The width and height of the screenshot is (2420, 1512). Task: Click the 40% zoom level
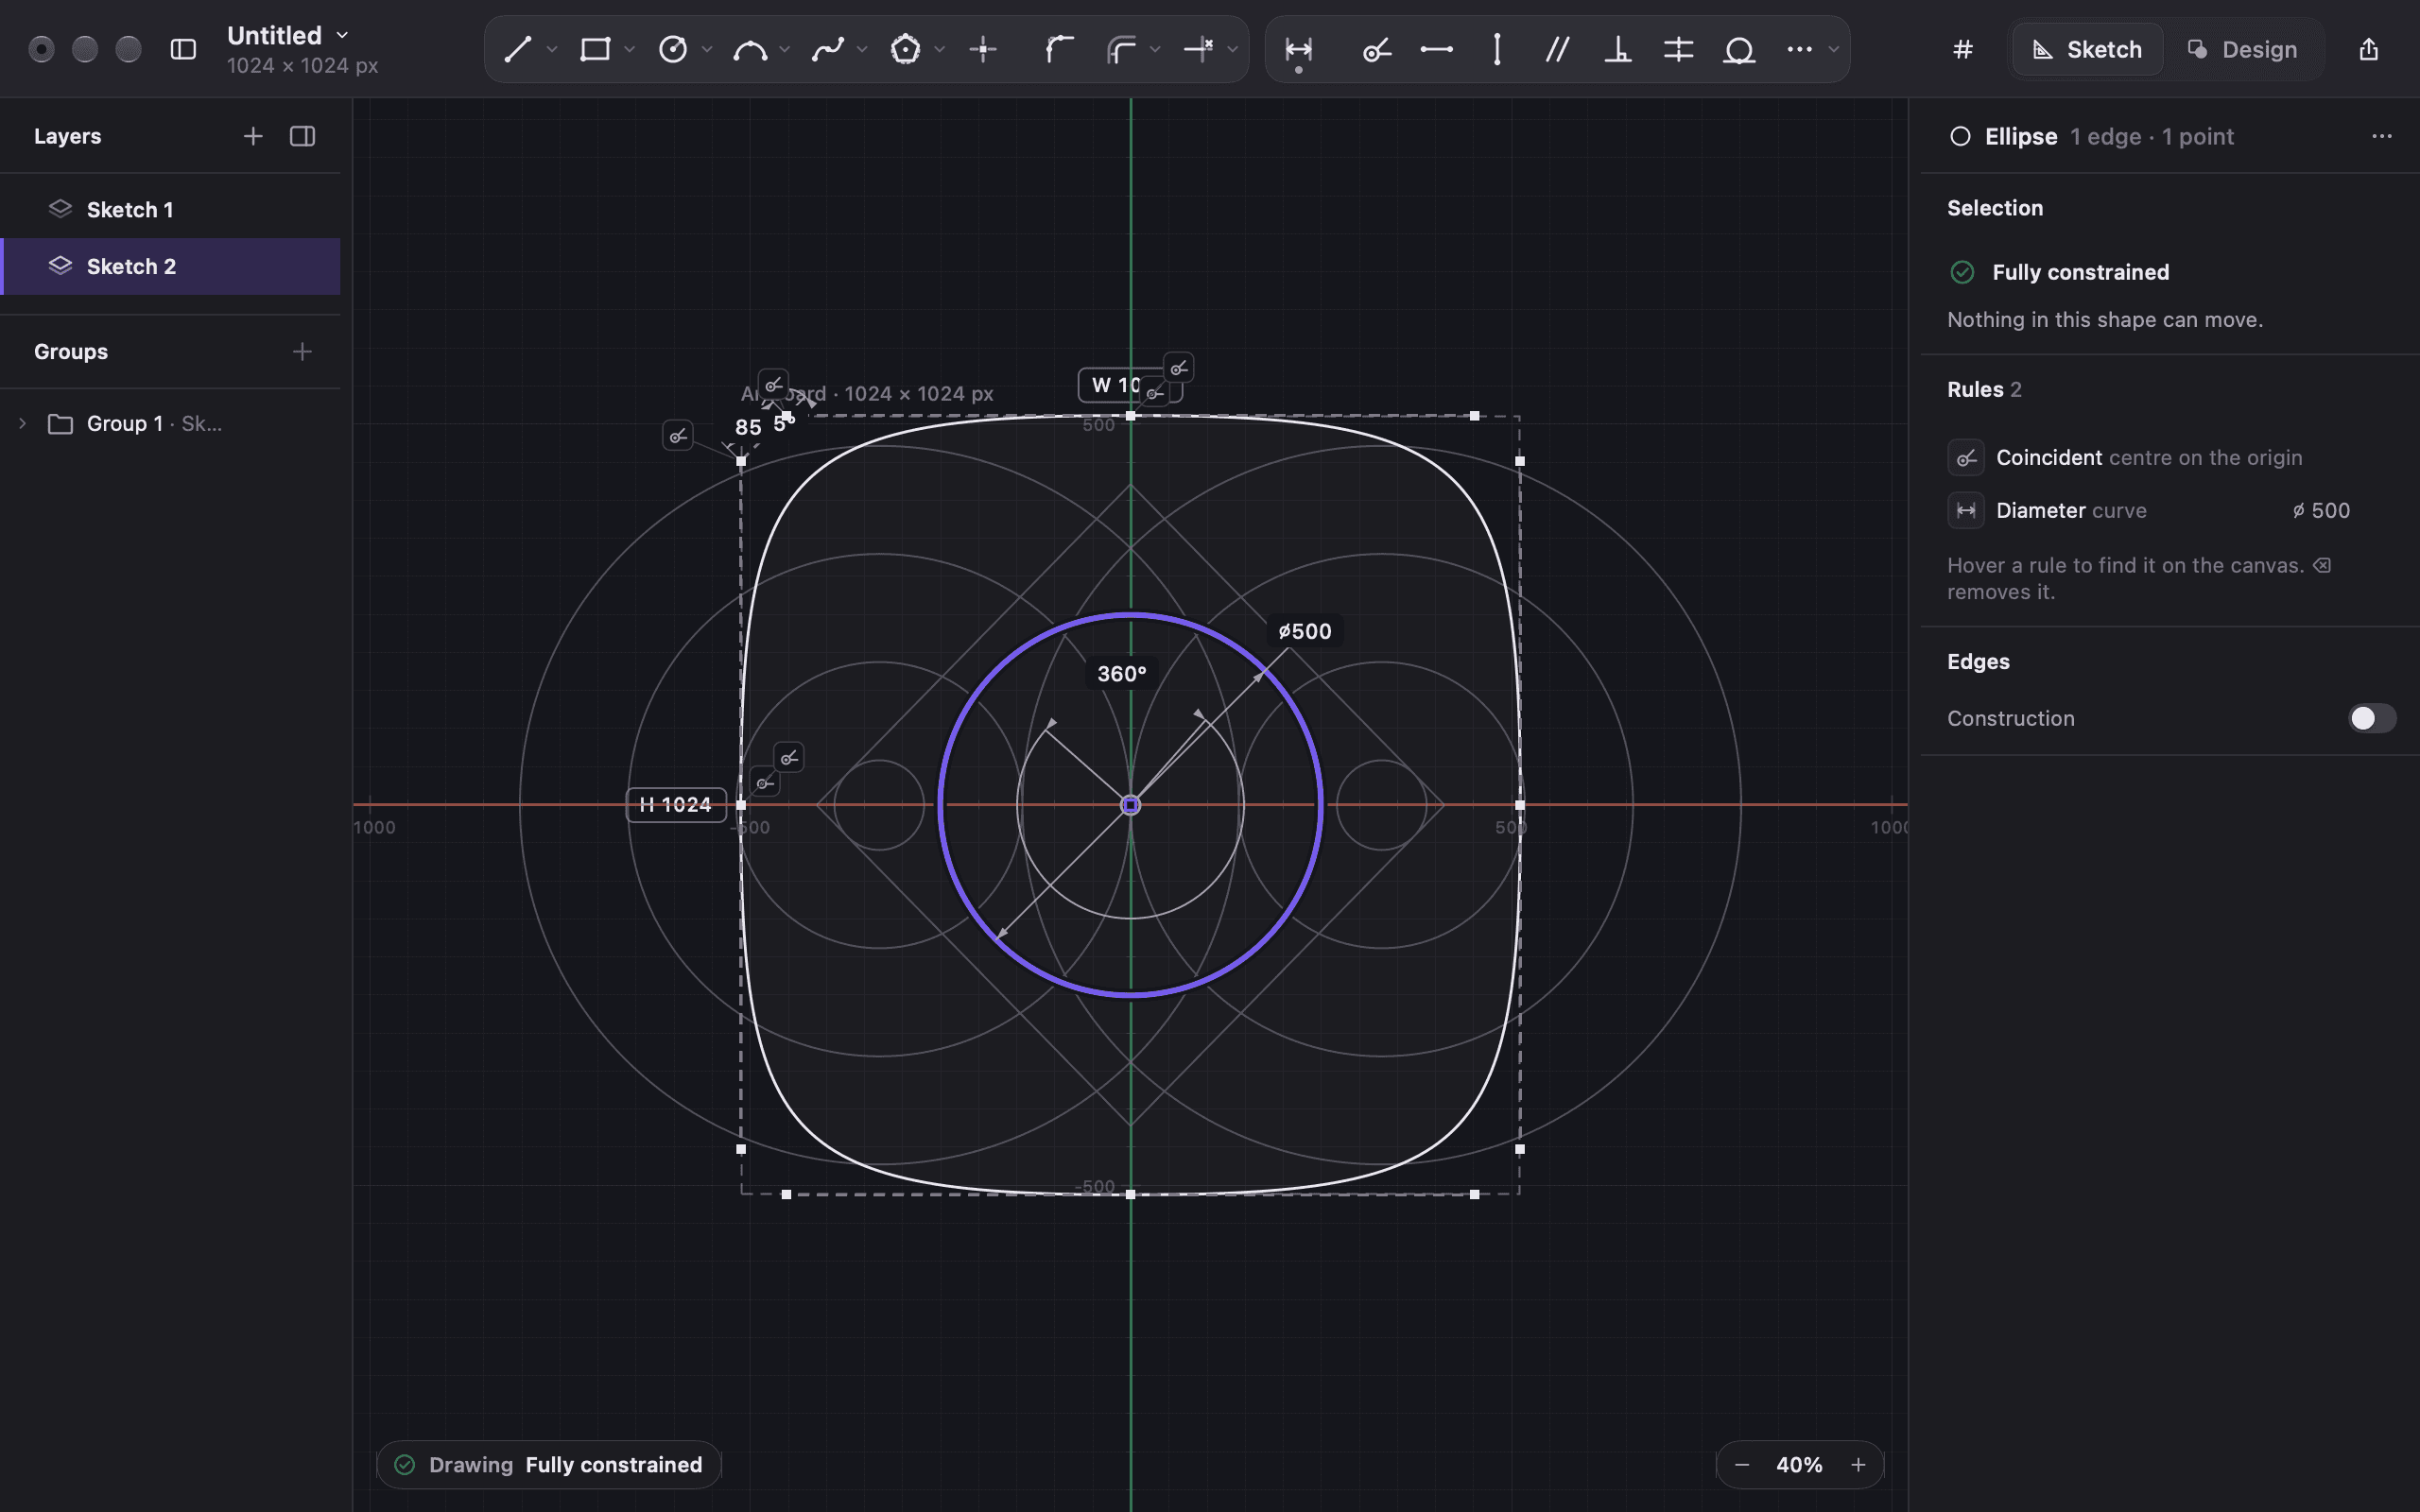pyautogui.click(x=1799, y=1465)
